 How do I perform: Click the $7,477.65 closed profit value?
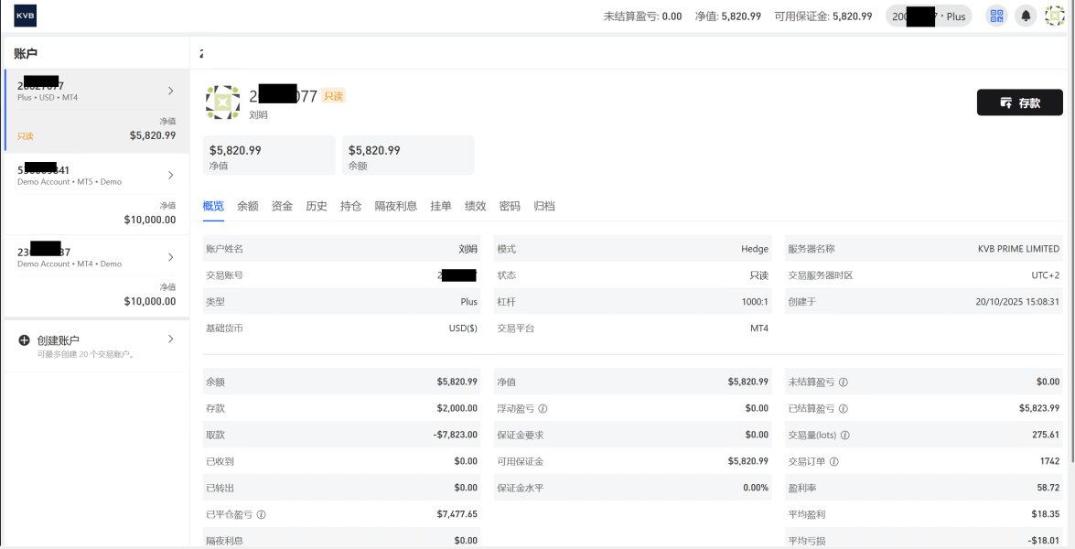coord(457,514)
